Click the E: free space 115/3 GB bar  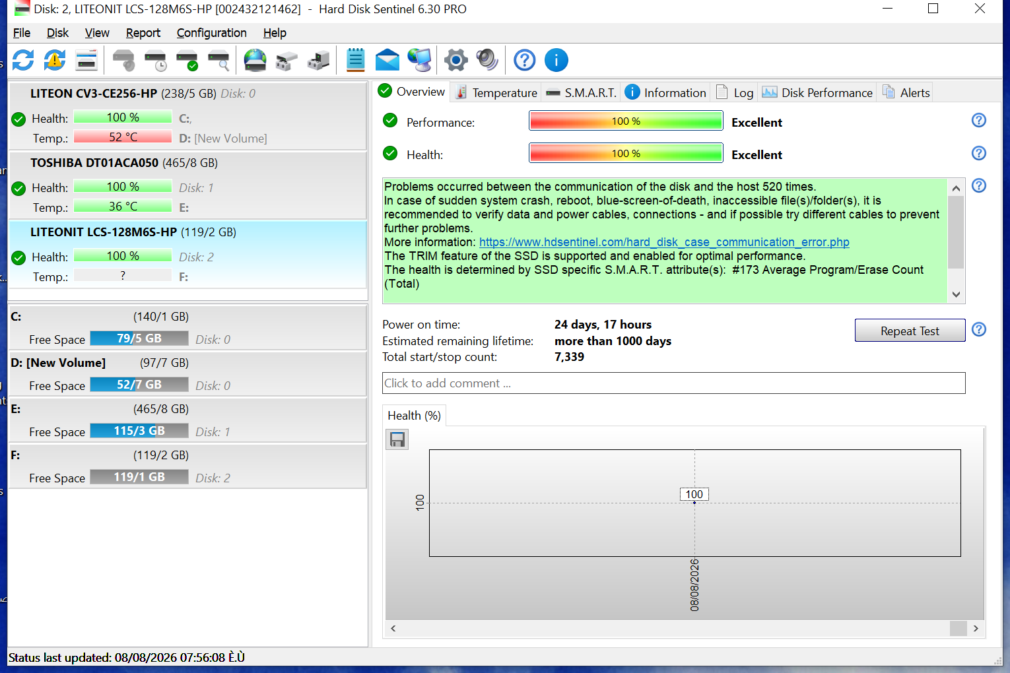coord(139,431)
